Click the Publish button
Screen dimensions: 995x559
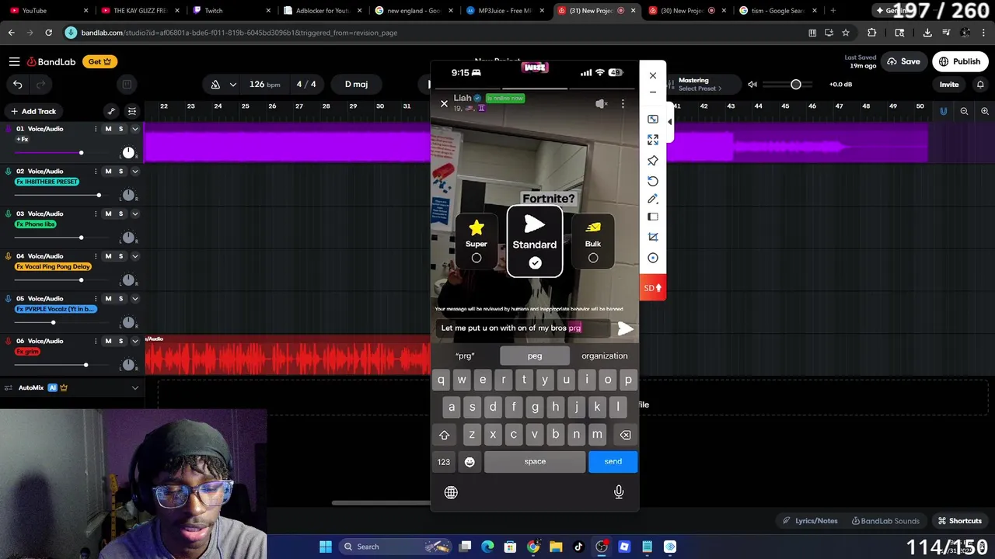coord(959,61)
